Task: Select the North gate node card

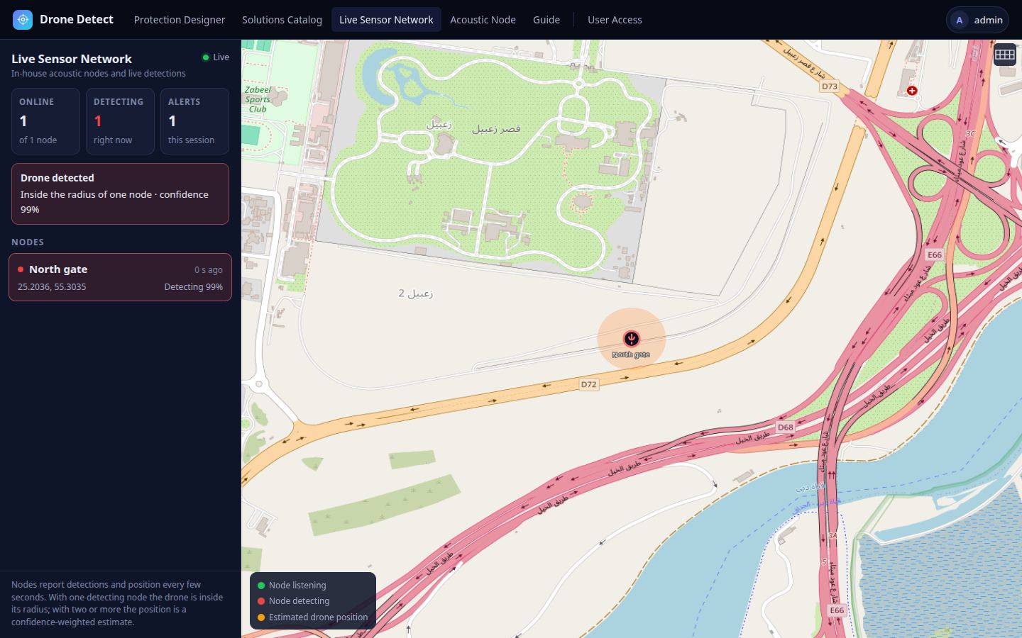Action: coord(120,277)
